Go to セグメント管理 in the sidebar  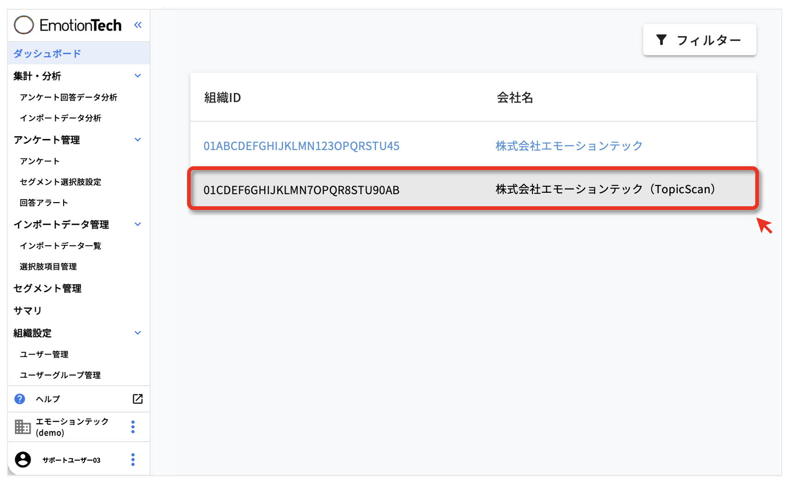pyautogui.click(x=47, y=288)
